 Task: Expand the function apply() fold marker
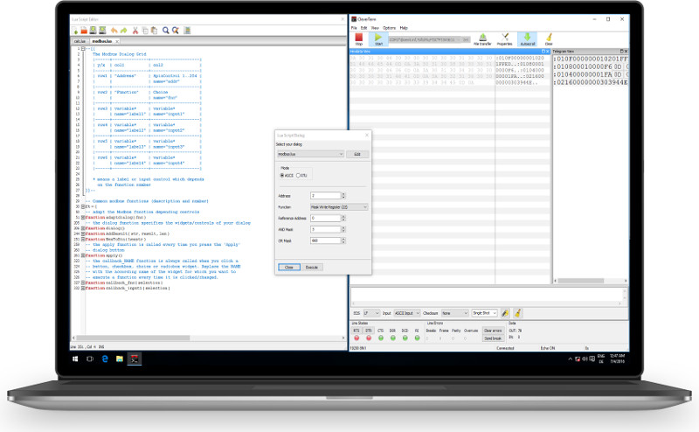click(83, 255)
